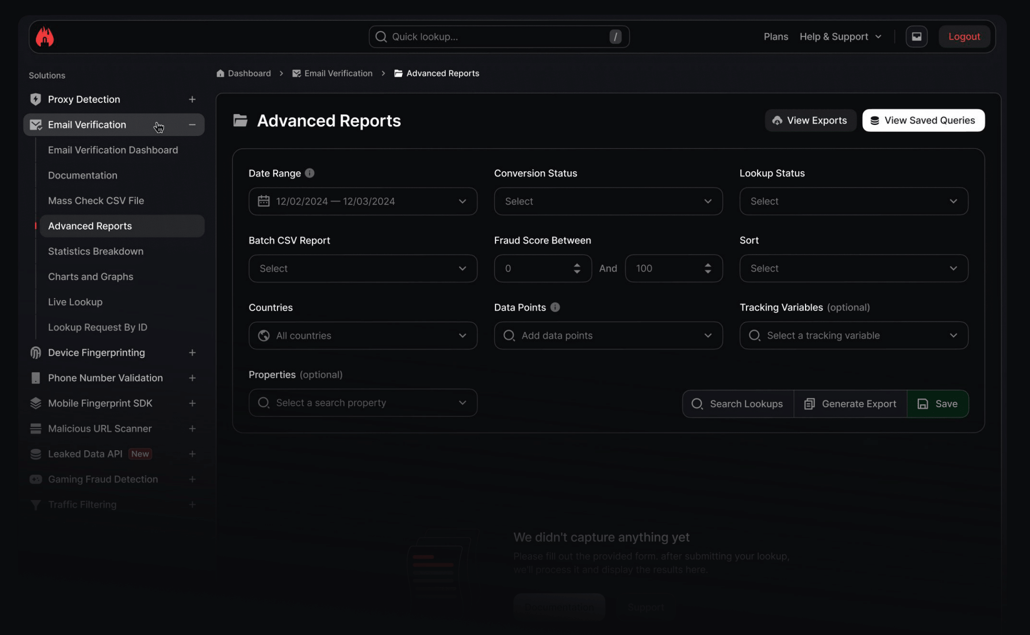Image resolution: width=1030 pixels, height=635 pixels.
Task: Open the Date Range dropdown
Action: (363, 201)
